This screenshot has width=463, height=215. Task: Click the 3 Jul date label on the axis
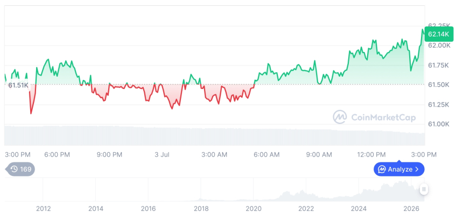click(162, 154)
